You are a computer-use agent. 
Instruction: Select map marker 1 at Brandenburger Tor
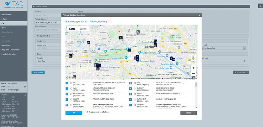click(129, 50)
